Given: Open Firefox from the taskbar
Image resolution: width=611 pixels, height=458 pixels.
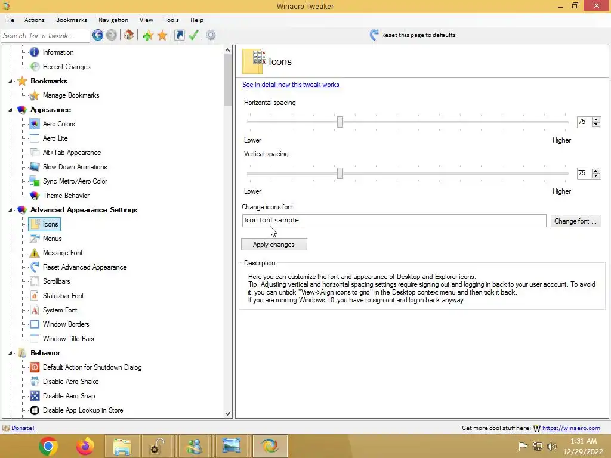Looking at the screenshot, I should click(85, 446).
